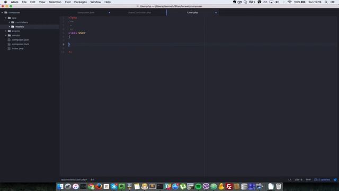Change UTF-8 encoding in status bar
The image size is (339, 191).
pyautogui.click(x=299, y=180)
